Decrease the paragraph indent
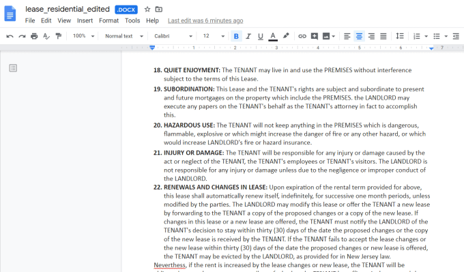The height and width of the screenshot is (272, 464). pyautogui.click(x=456, y=36)
